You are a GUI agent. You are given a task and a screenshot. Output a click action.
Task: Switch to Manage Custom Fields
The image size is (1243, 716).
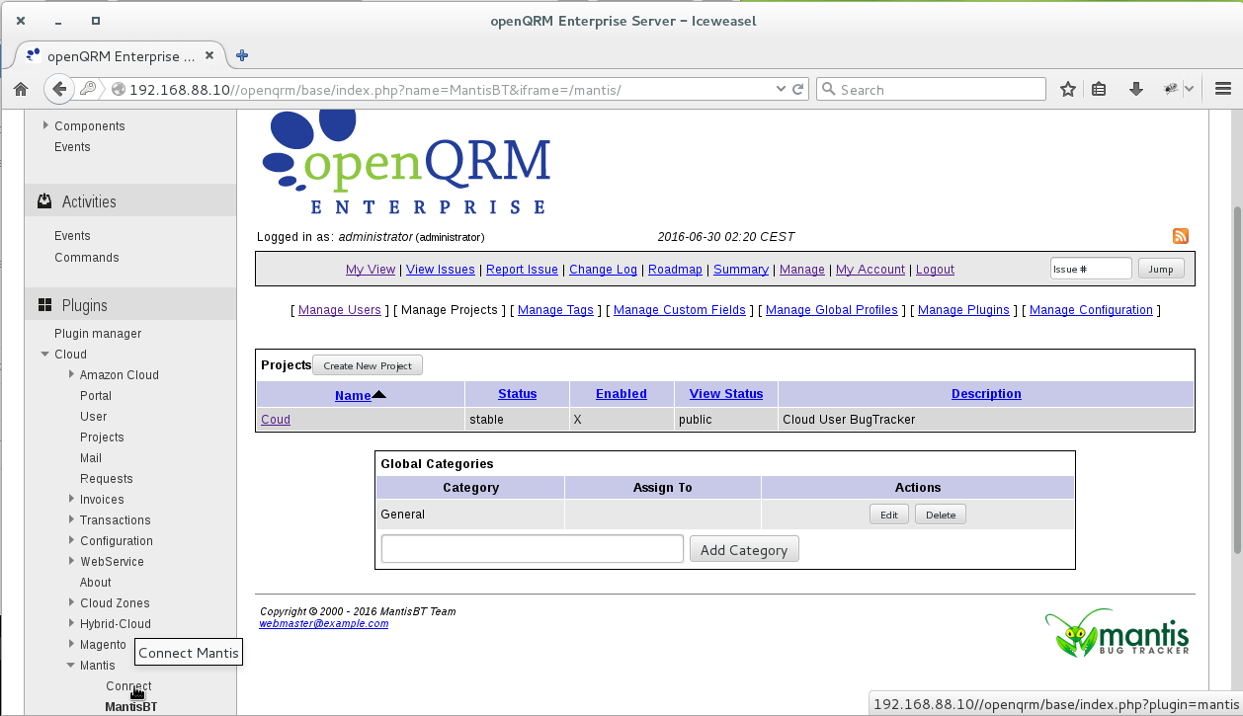(680, 310)
